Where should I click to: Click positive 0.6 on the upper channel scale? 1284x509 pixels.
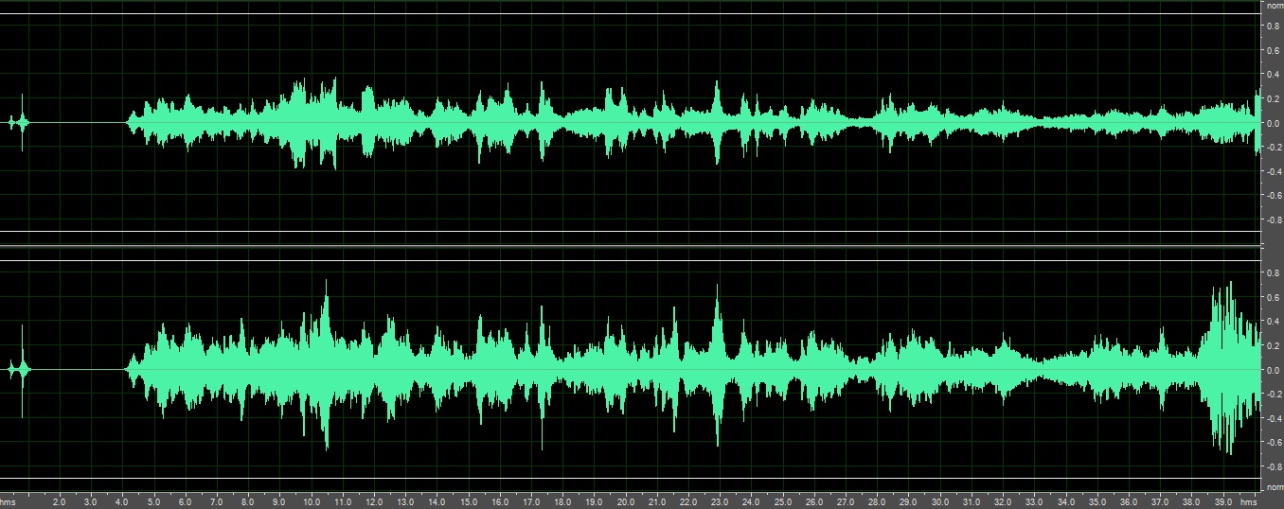coord(1275,50)
